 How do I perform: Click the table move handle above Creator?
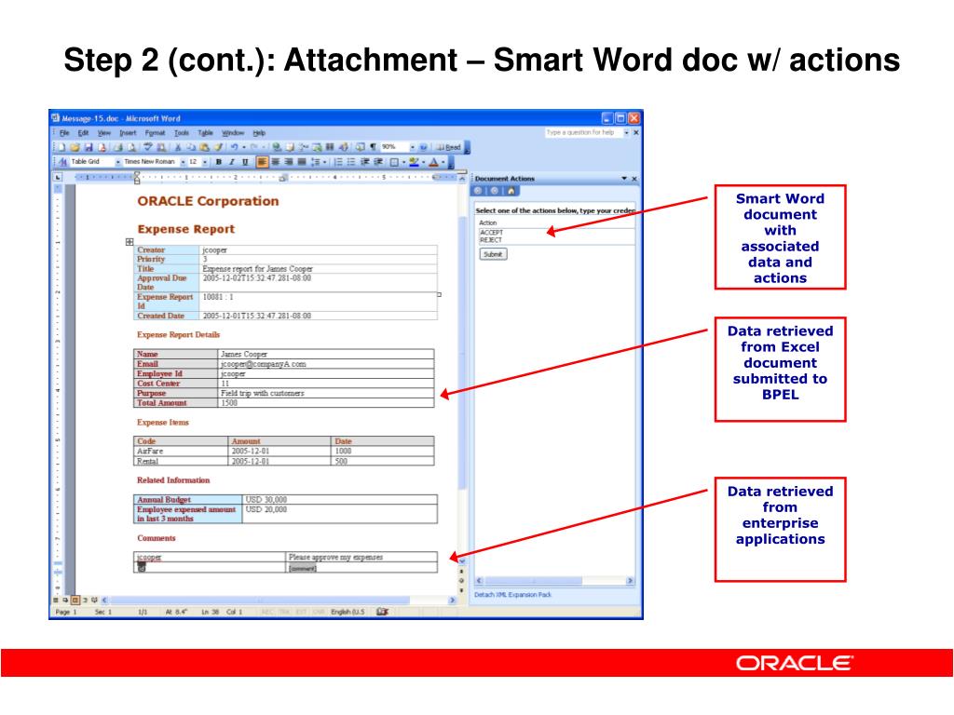point(129,242)
